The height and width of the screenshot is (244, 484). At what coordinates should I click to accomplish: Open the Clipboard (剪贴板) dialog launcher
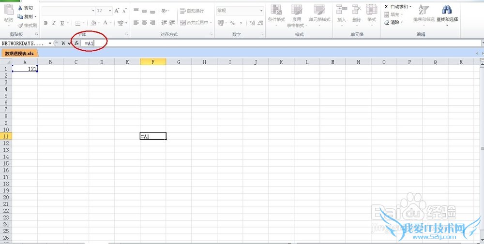(x=36, y=34)
